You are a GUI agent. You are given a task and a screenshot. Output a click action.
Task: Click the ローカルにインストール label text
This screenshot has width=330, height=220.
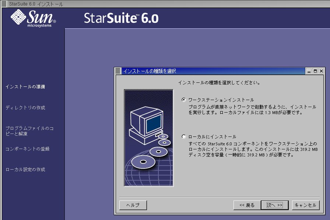point(213,137)
